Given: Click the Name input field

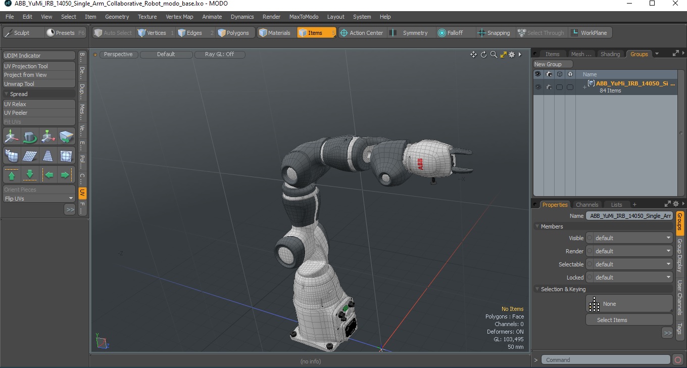Looking at the screenshot, I should [629, 216].
